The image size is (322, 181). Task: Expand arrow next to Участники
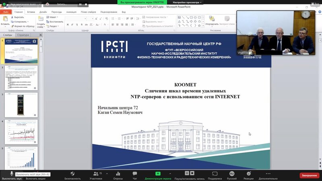(x=107, y=174)
